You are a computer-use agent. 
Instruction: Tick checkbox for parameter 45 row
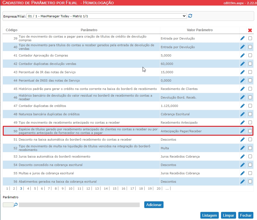(250, 89)
